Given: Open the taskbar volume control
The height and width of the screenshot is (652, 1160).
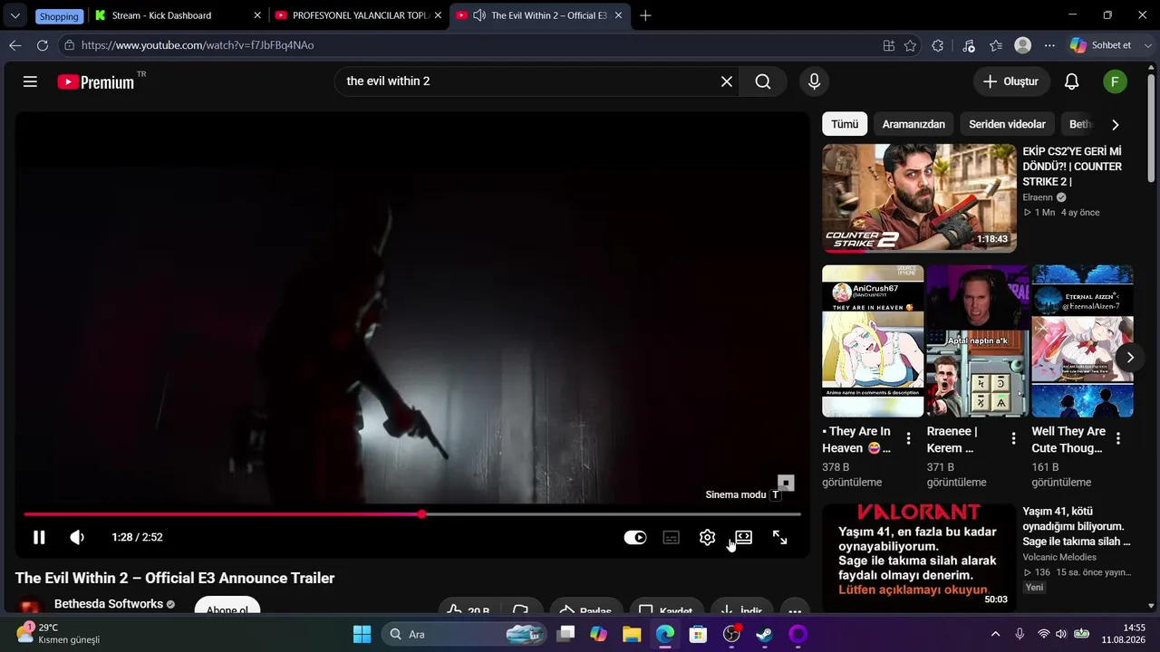Looking at the screenshot, I should point(1061,634).
